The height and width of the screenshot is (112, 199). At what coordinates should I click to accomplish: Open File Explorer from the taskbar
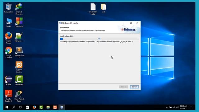[48, 107]
